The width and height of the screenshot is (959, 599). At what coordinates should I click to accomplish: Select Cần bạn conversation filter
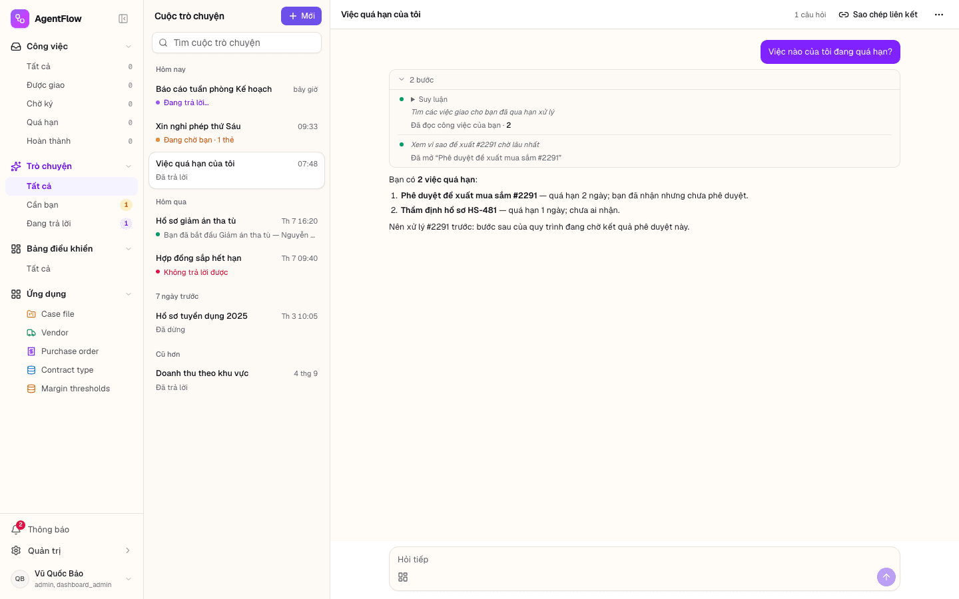[72, 205]
